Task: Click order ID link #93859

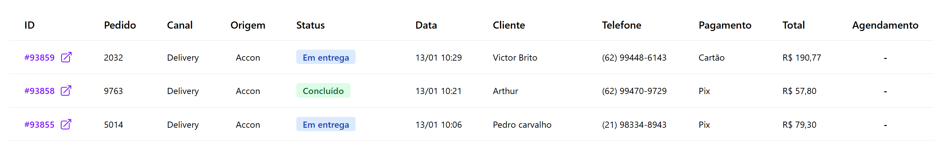Action: pyautogui.click(x=39, y=58)
